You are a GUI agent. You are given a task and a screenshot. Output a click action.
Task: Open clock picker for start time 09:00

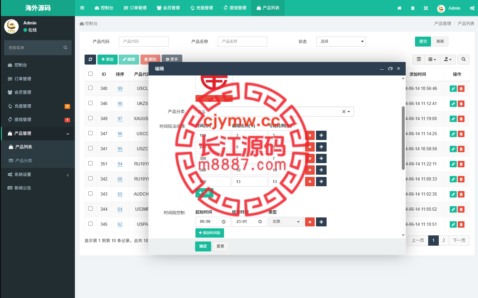point(224,222)
